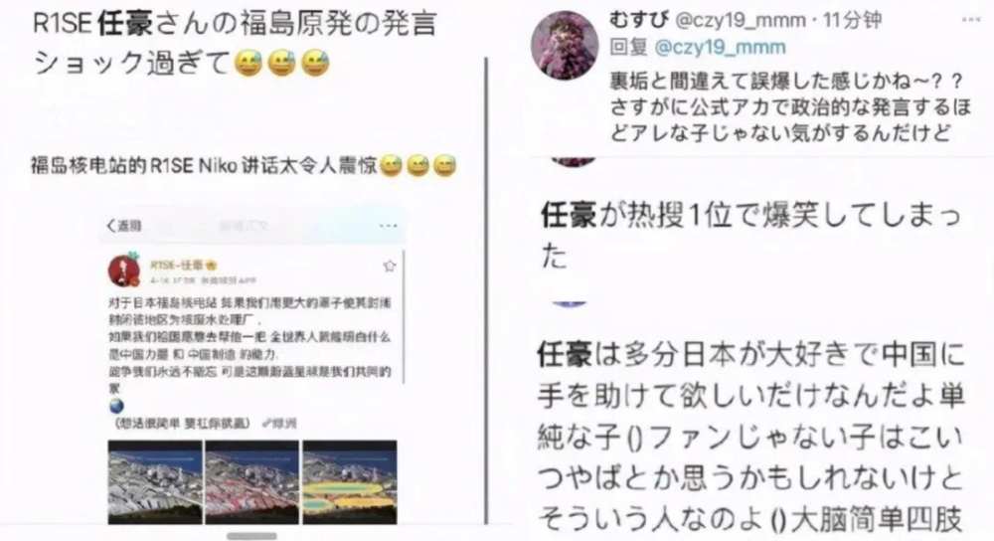Open first Fukushima plant thumbnail image
994x541 pixels.
coord(155,482)
